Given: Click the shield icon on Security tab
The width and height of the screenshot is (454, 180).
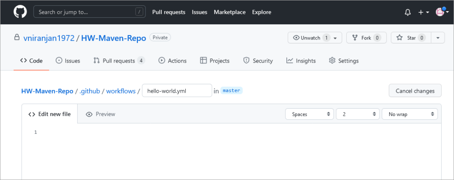Looking at the screenshot, I should tap(247, 60).
